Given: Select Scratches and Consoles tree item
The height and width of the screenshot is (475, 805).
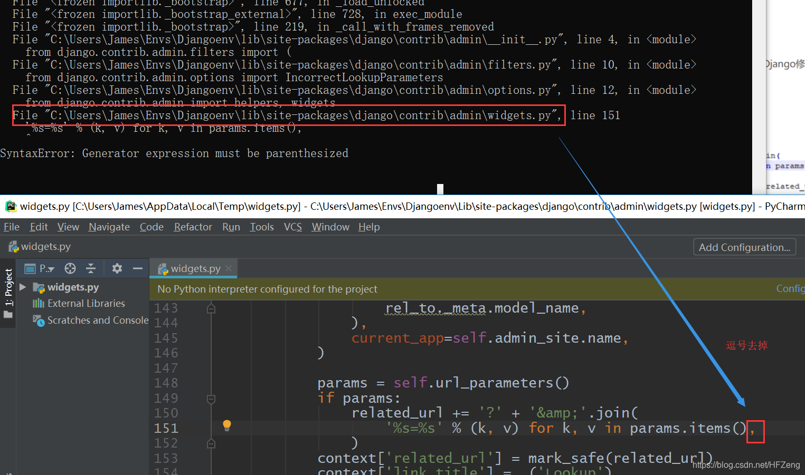Looking at the screenshot, I should point(98,320).
